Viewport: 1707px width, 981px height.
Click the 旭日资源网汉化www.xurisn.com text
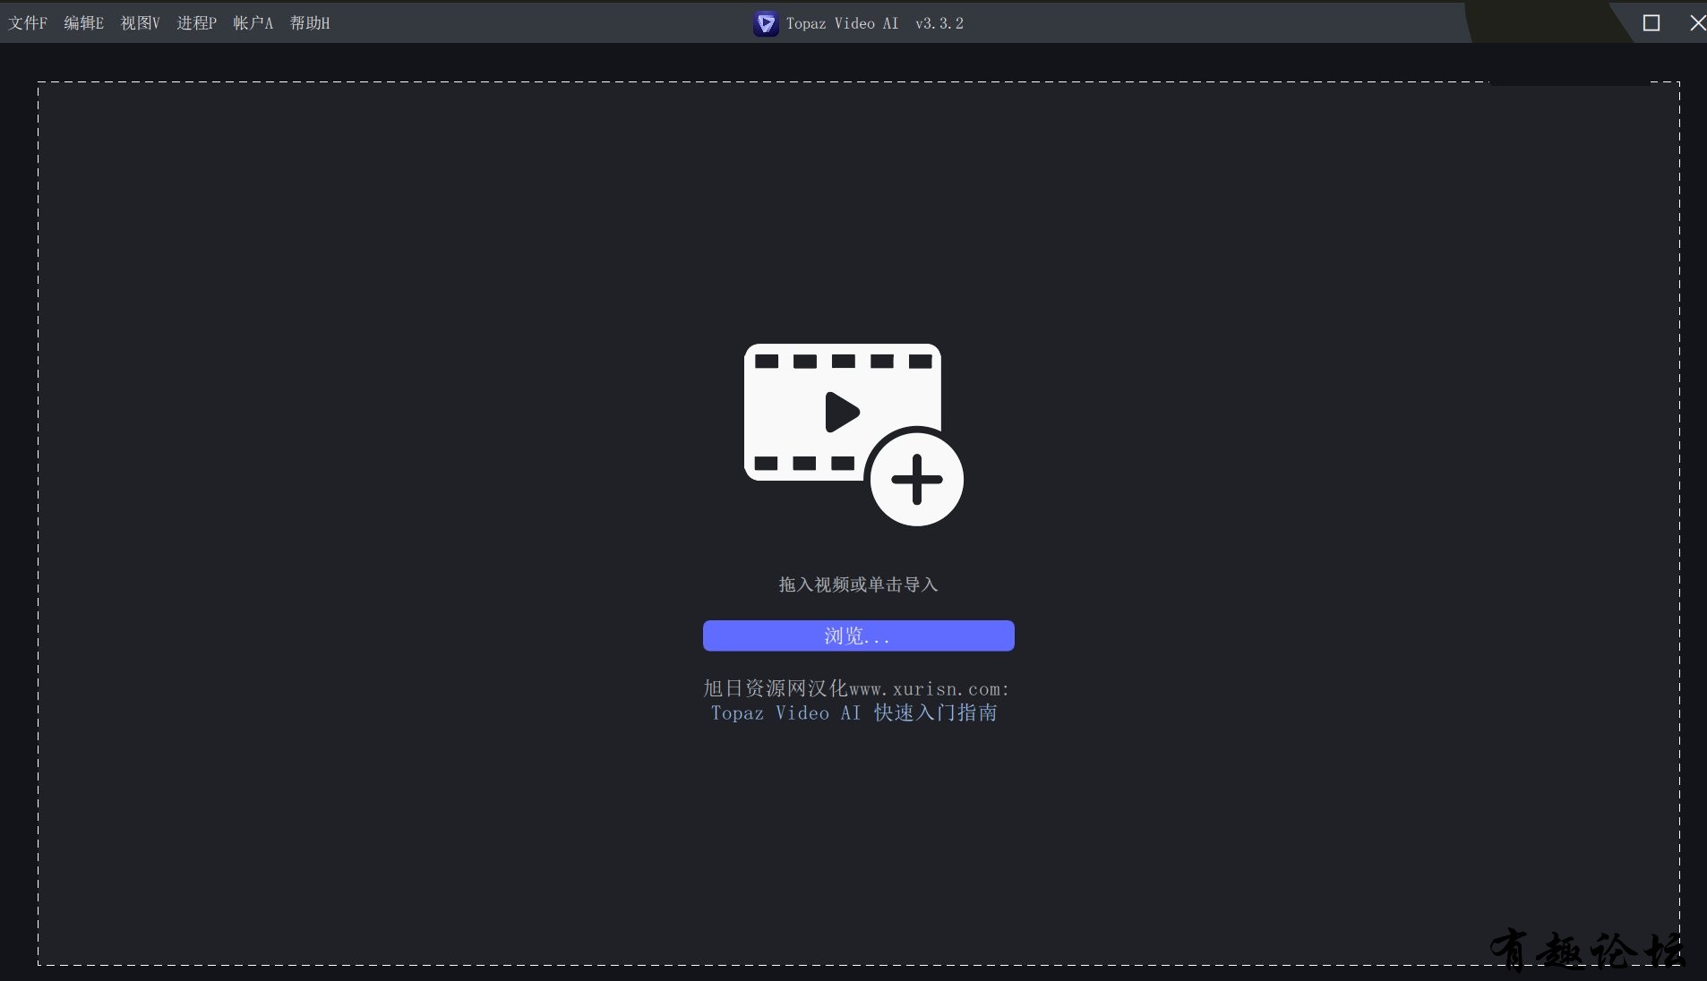(855, 688)
